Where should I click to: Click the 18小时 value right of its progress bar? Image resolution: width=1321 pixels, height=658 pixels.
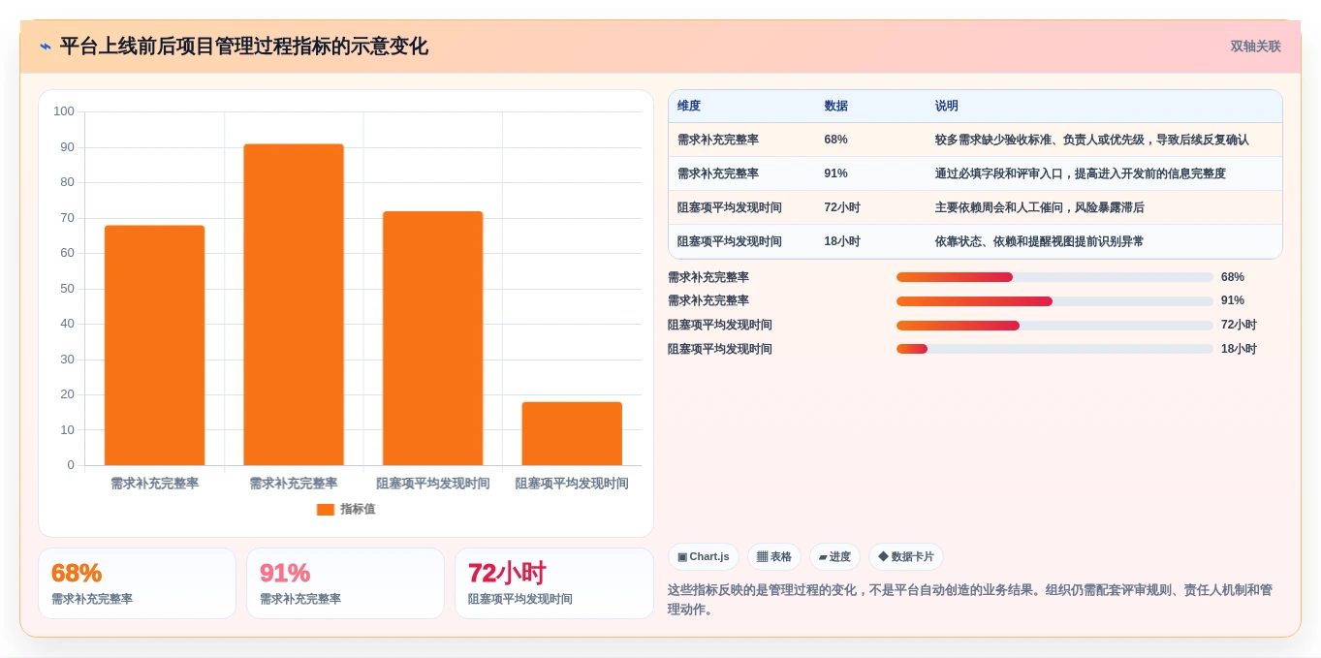coord(1239,349)
